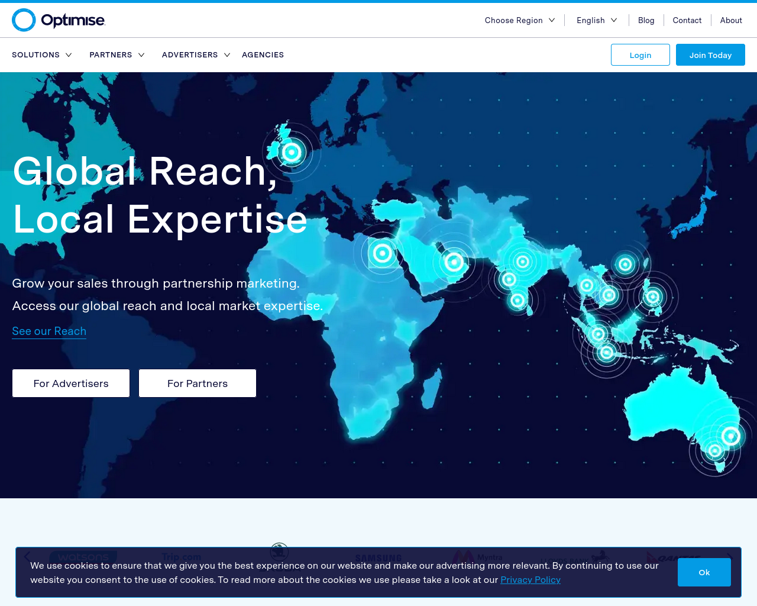Screen dimensions: 757x606
Task: Open the Contact link
Action: 687,20
